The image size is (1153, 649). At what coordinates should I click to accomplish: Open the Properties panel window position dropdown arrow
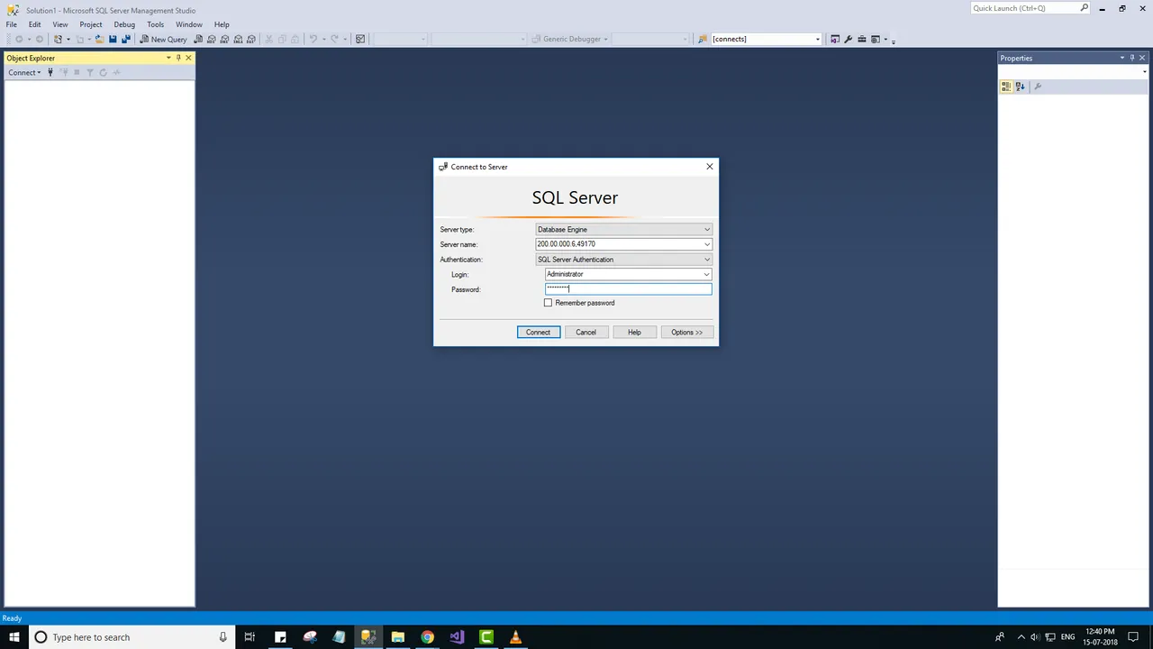click(1122, 58)
